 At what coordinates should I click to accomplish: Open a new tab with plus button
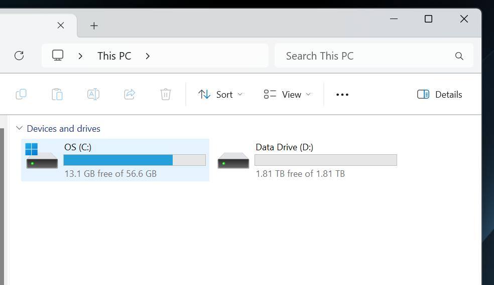[94, 26]
